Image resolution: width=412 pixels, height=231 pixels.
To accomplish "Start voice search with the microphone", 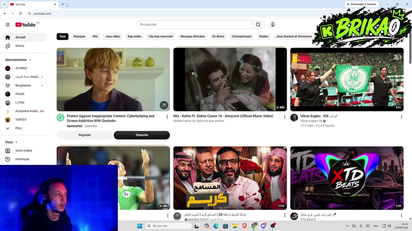I will point(273,25).
